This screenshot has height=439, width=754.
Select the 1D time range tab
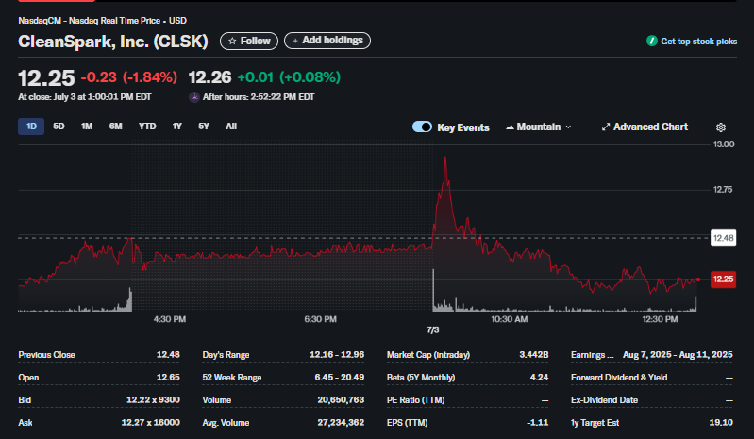click(31, 127)
